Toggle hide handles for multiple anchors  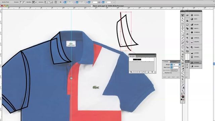click(36, 2)
